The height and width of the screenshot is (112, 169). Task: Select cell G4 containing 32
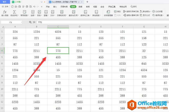(x=144, y=51)
